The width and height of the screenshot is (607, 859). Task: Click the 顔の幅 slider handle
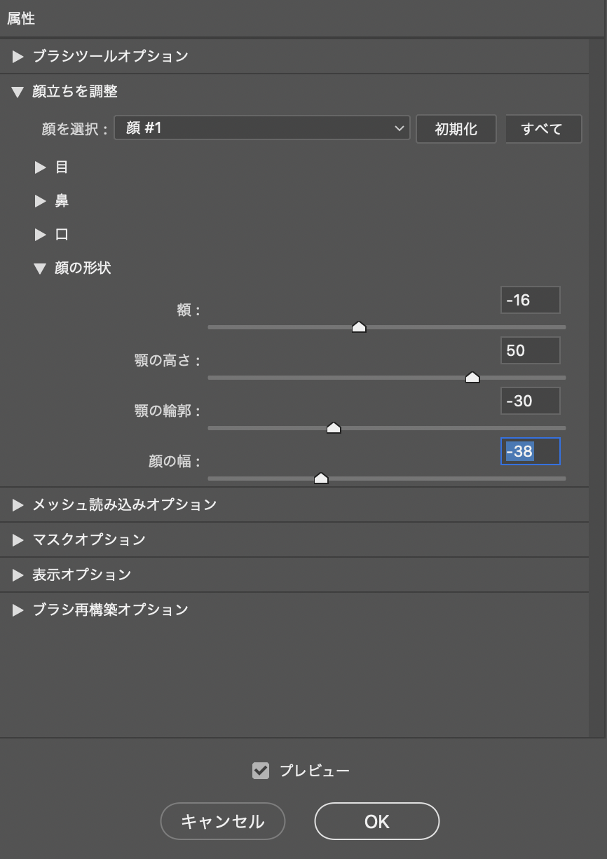(321, 479)
